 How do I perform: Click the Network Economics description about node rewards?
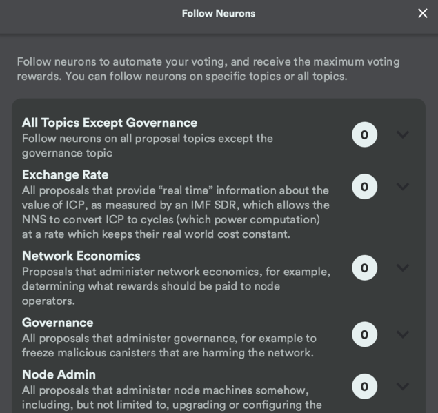[x=176, y=286]
